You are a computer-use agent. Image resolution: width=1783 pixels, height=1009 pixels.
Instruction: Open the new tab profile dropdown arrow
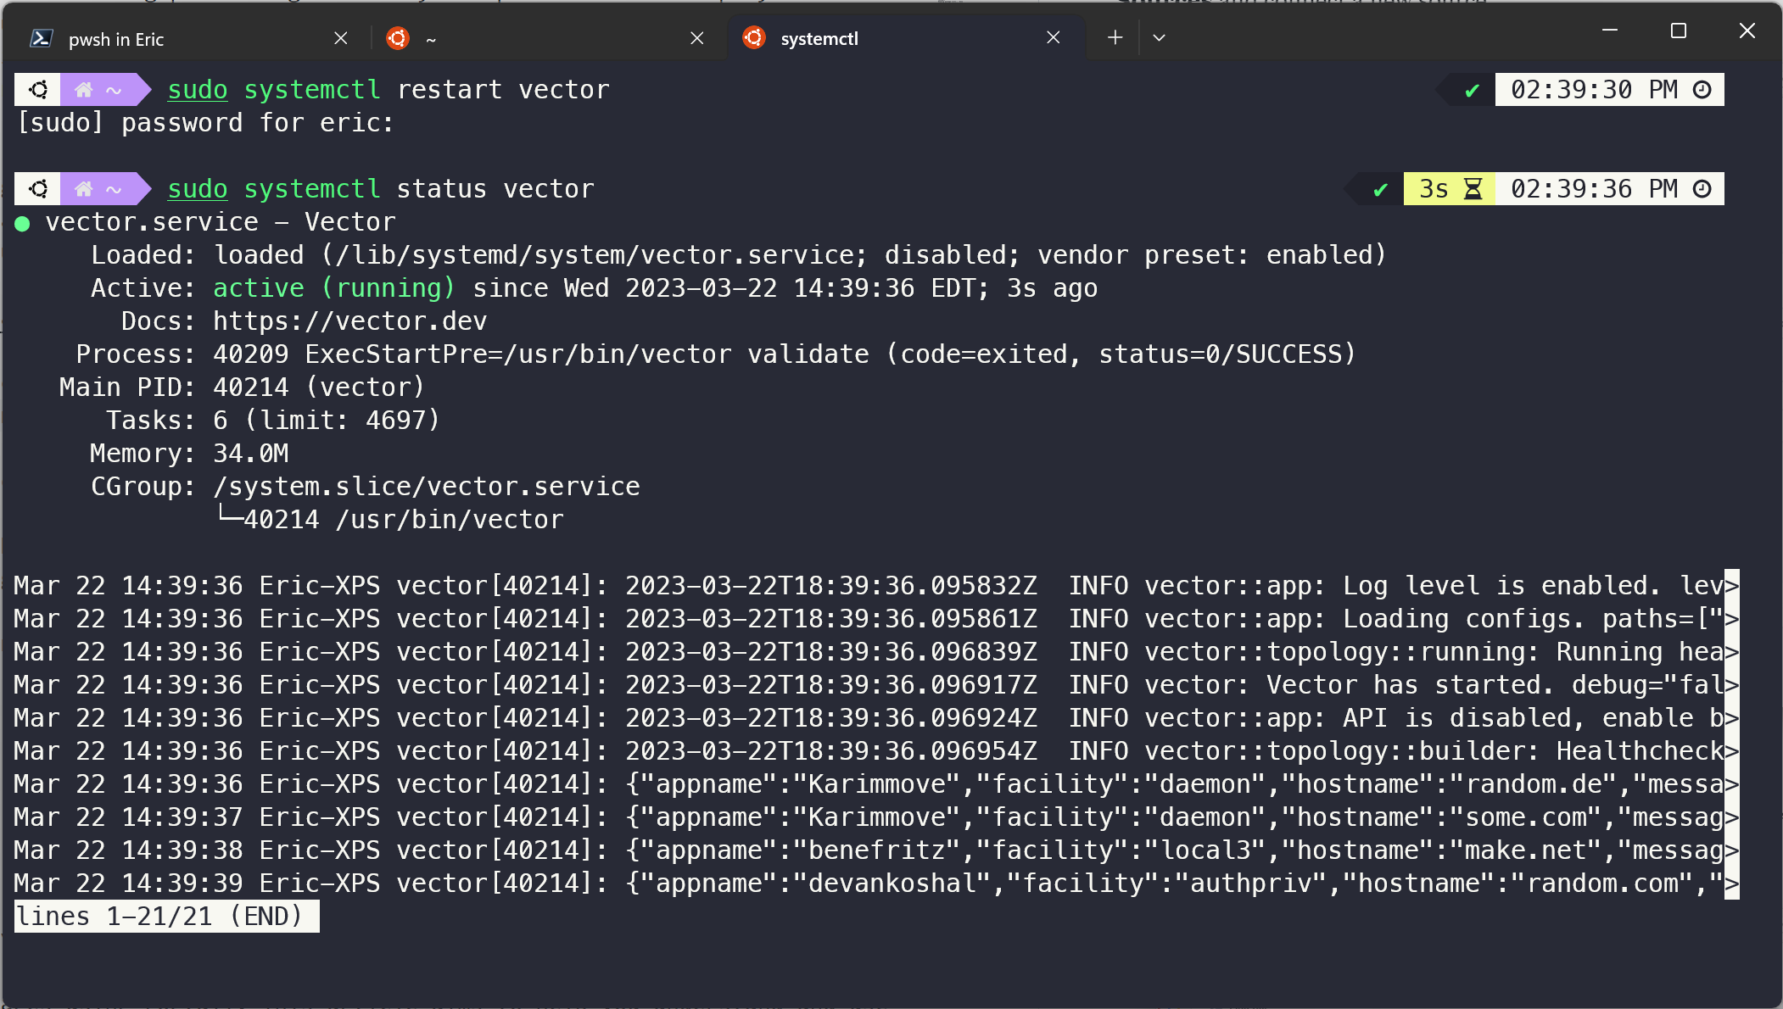click(x=1159, y=37)
